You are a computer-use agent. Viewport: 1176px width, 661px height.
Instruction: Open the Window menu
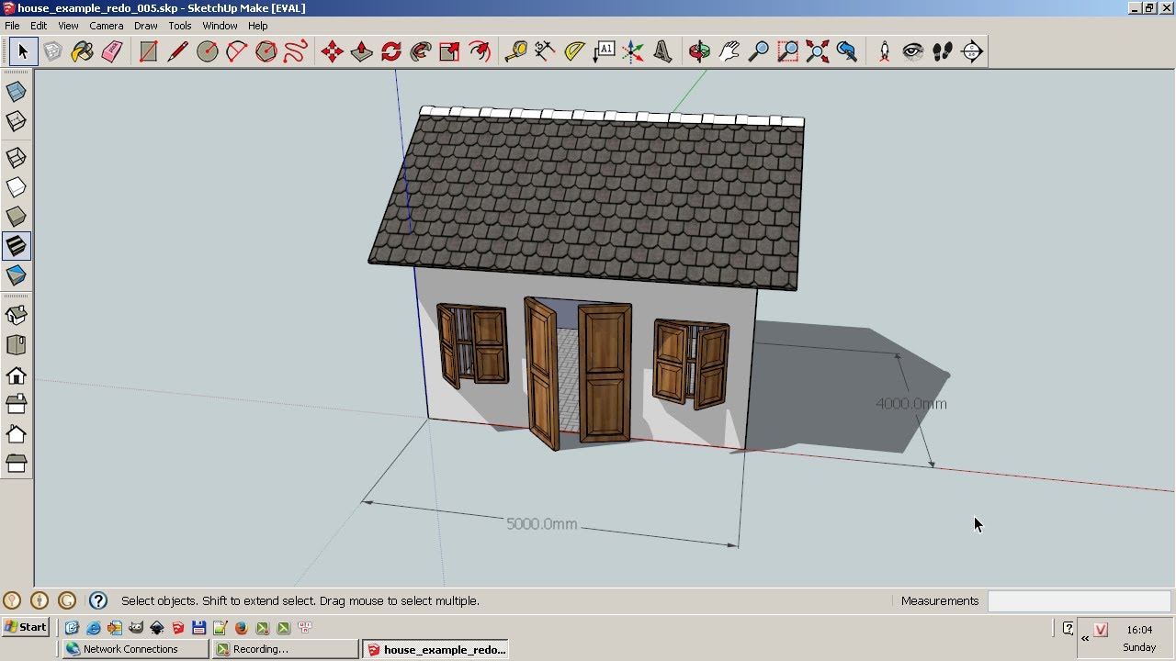pyautogui.click(x=220, y=26)
